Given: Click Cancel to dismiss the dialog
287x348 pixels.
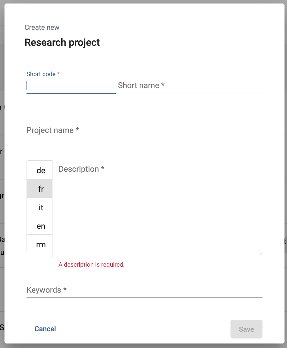Looking at the screenshot, I should [45, 329].
